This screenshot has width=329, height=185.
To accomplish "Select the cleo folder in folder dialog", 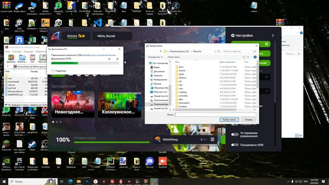I will (180, 85).
